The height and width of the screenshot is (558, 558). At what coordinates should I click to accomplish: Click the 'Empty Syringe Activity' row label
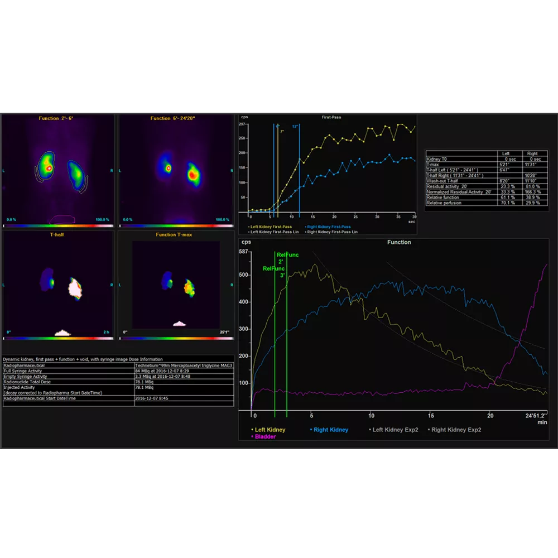(25, 376)
